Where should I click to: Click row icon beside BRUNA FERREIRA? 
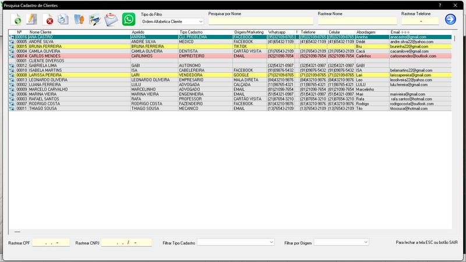coord(12,47)
